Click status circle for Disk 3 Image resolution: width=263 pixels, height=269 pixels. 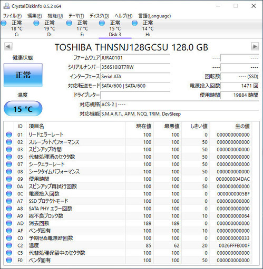(102, 23)
